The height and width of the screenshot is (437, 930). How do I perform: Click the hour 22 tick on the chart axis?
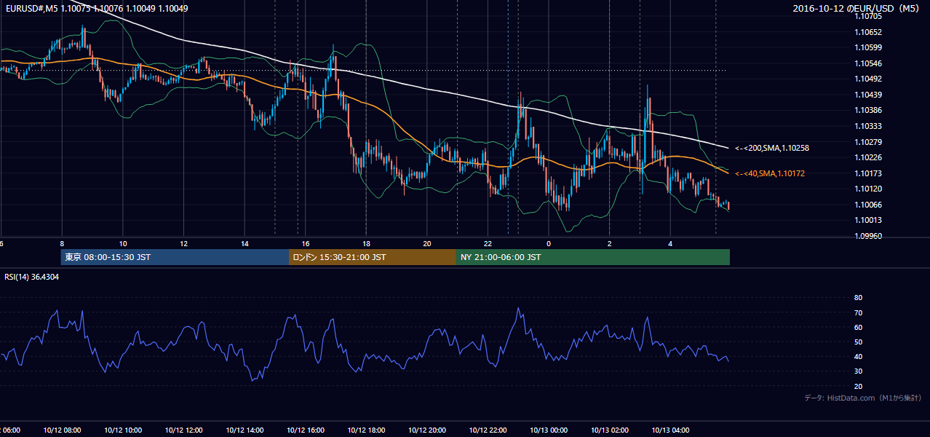pos(488,243)
